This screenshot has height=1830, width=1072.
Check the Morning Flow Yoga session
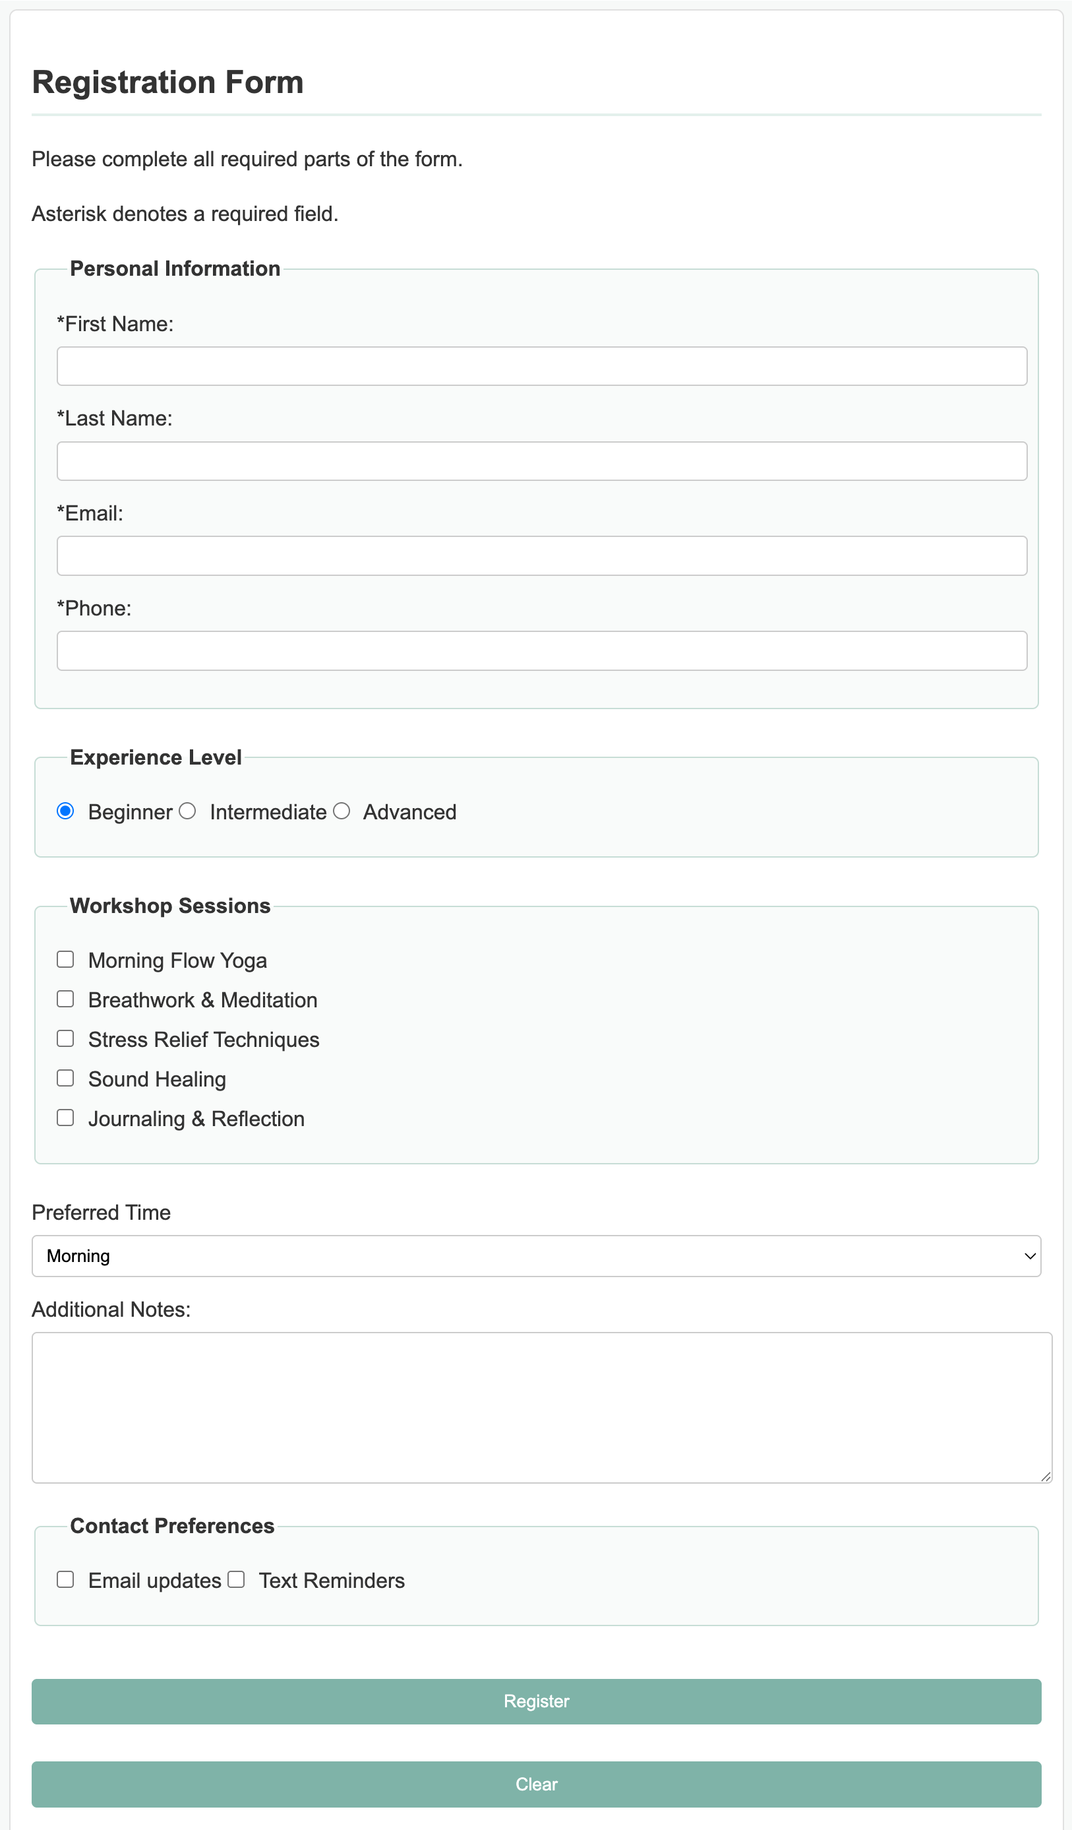tap(65, 959)
